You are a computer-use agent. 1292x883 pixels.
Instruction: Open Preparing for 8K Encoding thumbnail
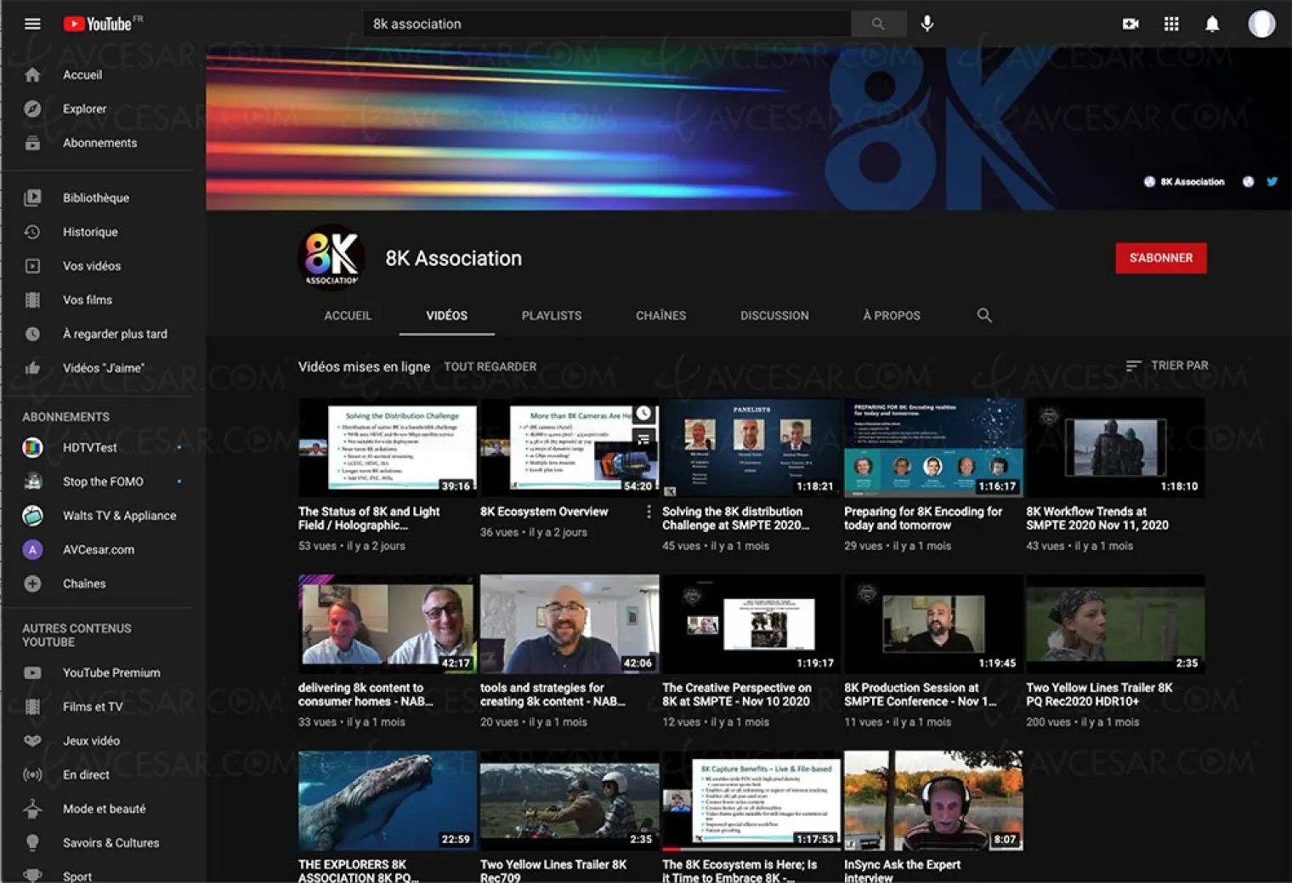click(933, 448)
